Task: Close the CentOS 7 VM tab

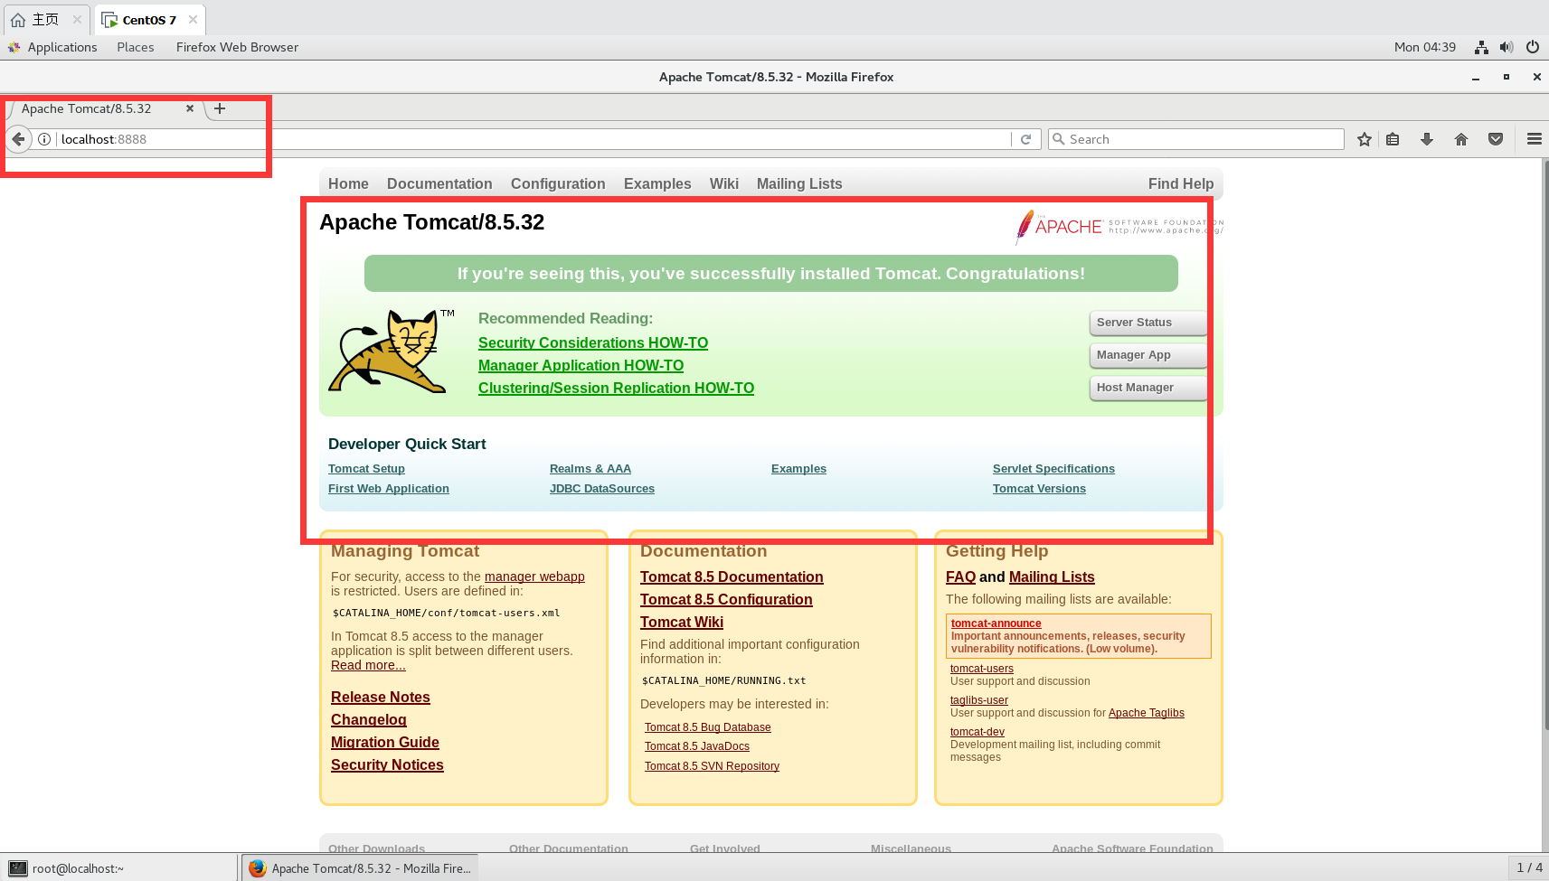Action: (x=193, y=20)
